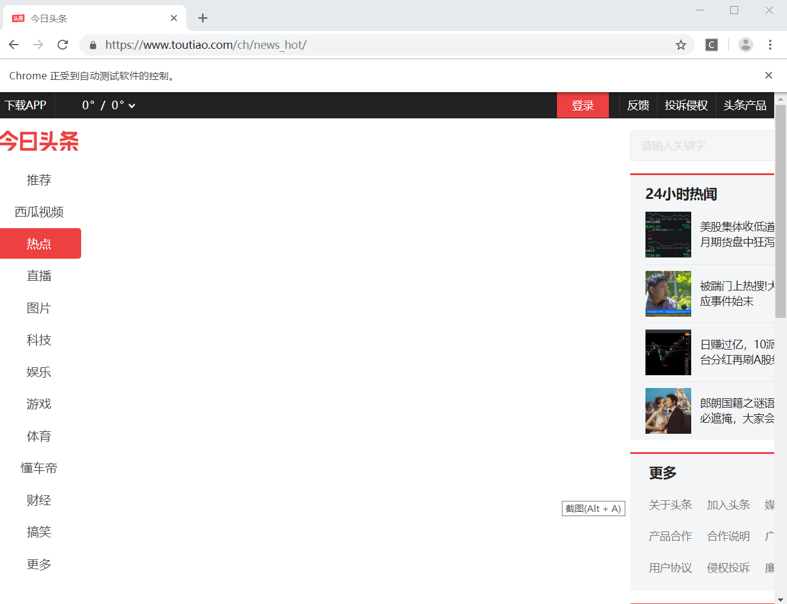This screenshot has width=787, height=604.
Task: Select 体育 channel in sidebar
Action: tap(39, 436)
